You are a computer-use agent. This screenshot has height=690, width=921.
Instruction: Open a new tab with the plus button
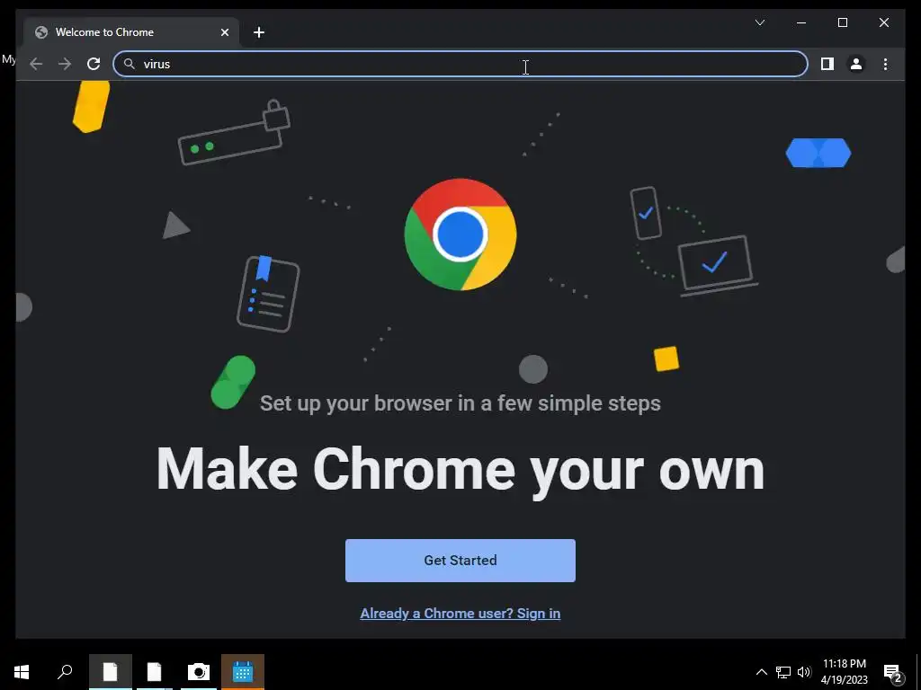point(258,32)
